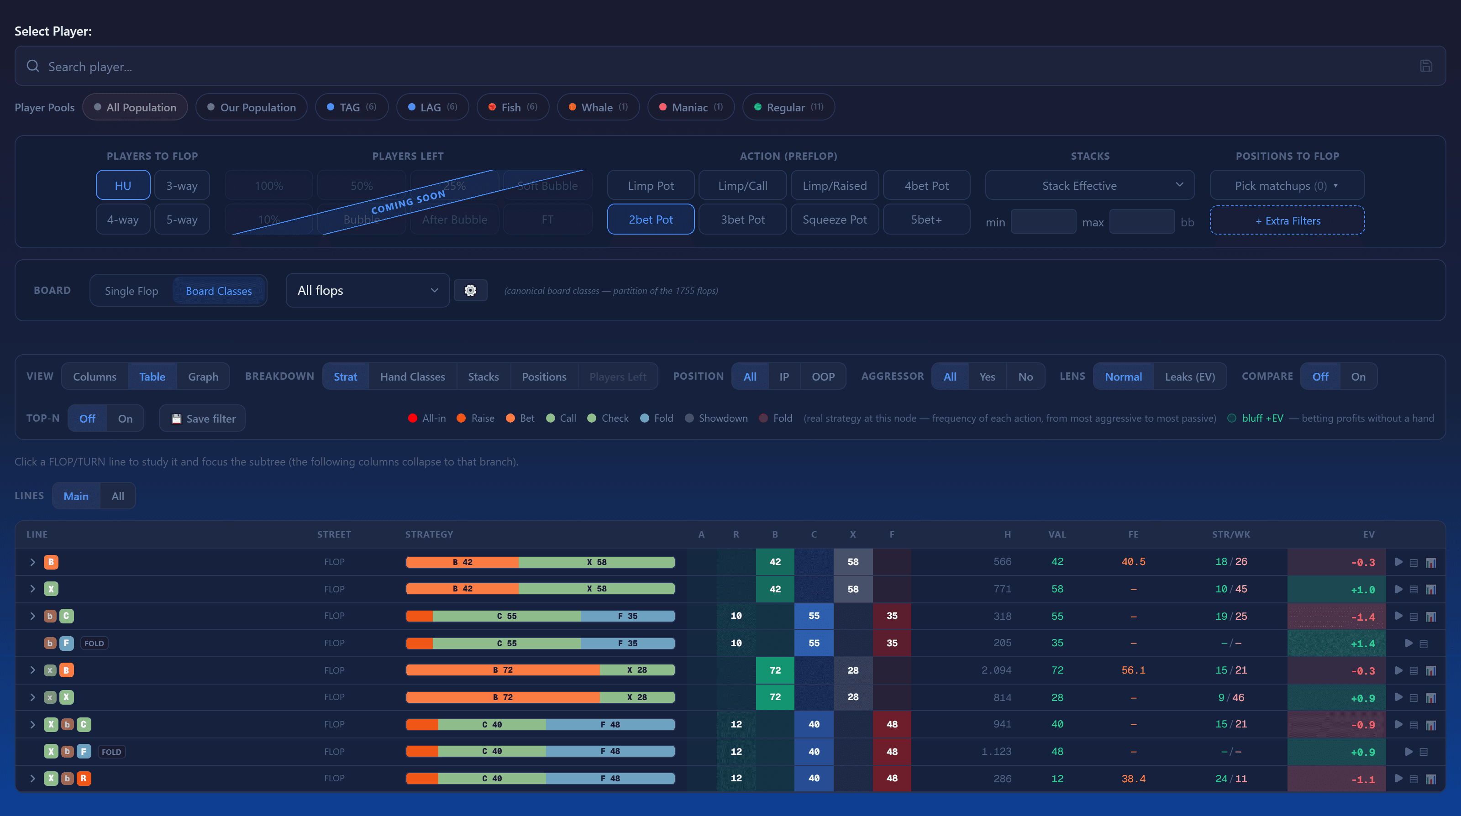Click the min stack input field
1461x816 pixels.
point(1043,221)
